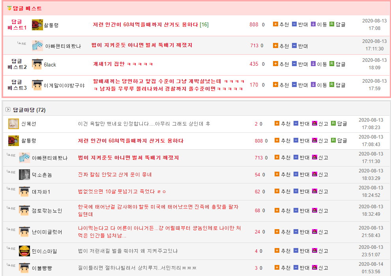Click 답글 reply icon in 답글 베스트3 row
The width and height of the screenshot is (391, 276).
click(332, 85)
